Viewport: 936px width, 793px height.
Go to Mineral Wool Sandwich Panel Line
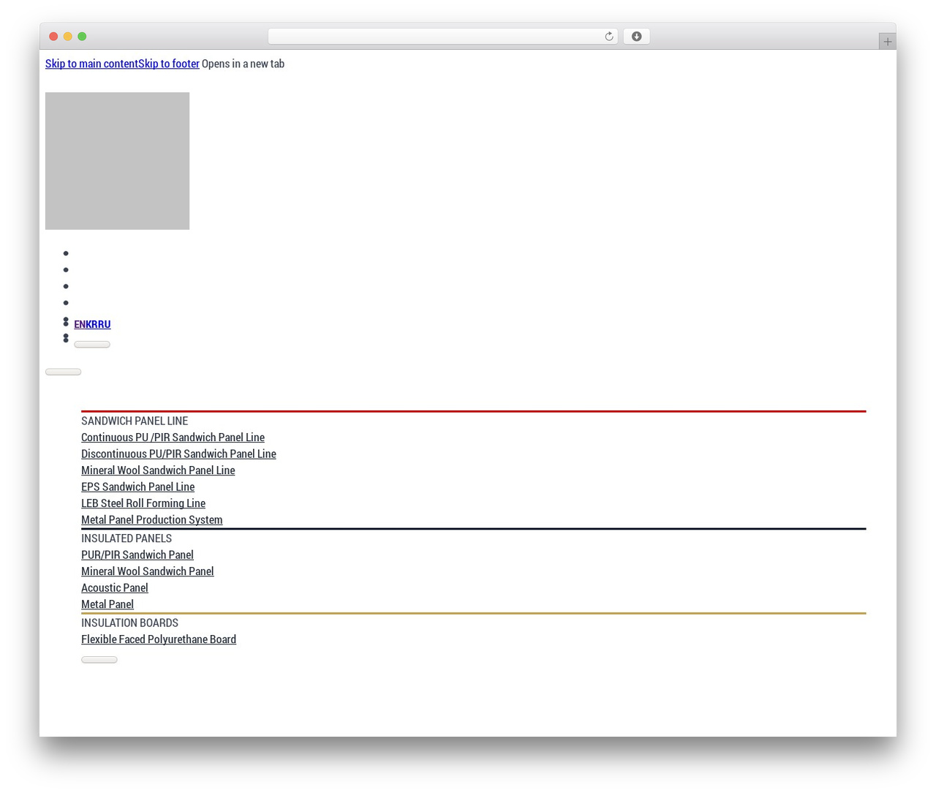158,470
